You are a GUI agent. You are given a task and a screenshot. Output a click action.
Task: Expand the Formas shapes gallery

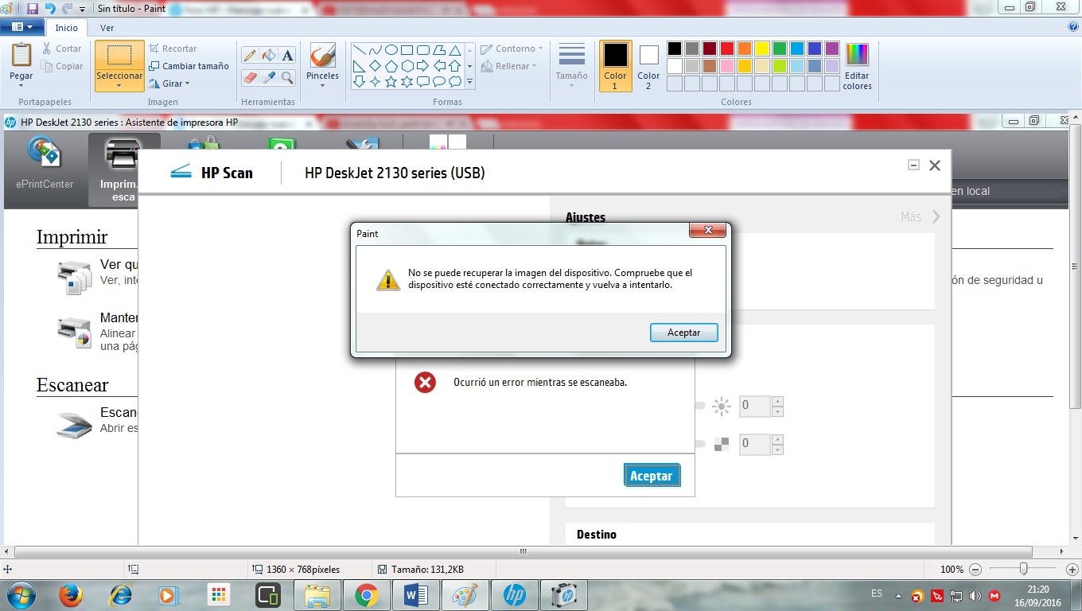[469, 81]
